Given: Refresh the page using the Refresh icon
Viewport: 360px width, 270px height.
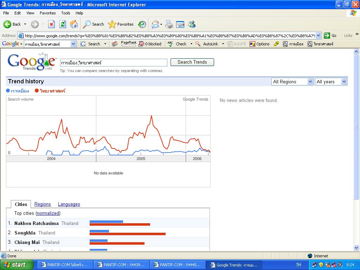Looking at the screenshot, I should coord(63,24).
